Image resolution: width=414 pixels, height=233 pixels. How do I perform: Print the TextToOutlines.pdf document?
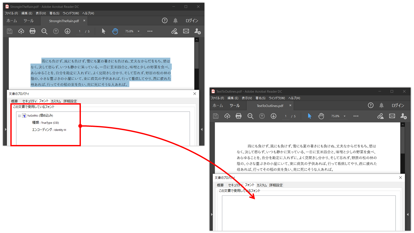(x=239, y=116)
